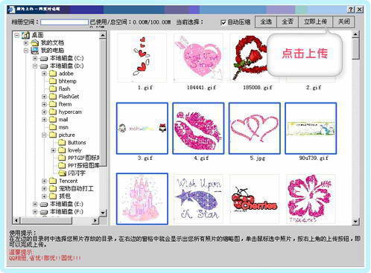Viewport: 371px width, 273px height.
Task: Click the 关闭 close button
Action: pos(343,22)
